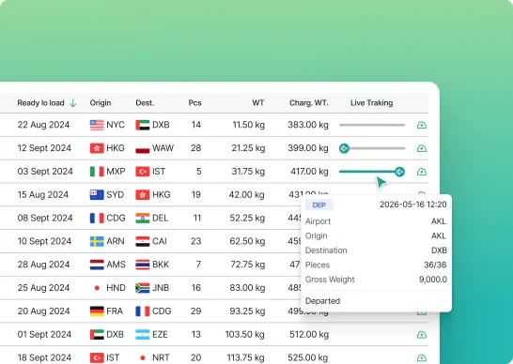Screen dimensions: 513x364
Task: Click the France flag next to CDG origin
Action: pyautogui.click(x=97, y=218)
